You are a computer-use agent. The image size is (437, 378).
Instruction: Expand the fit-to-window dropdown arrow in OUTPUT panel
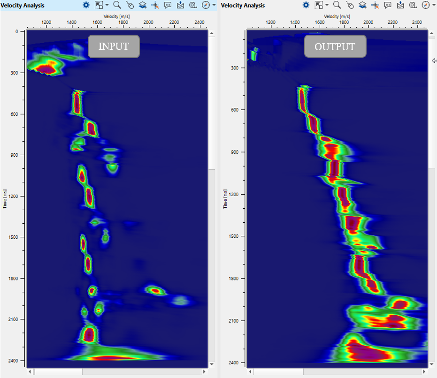point(327,5)
